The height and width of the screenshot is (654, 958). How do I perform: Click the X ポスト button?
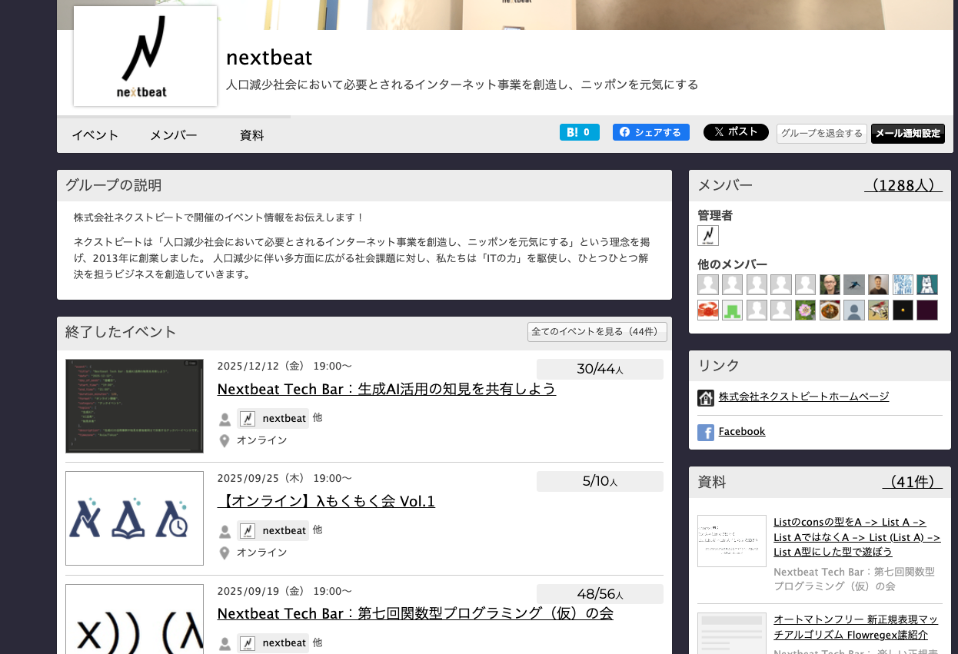[x=736, y=132]
